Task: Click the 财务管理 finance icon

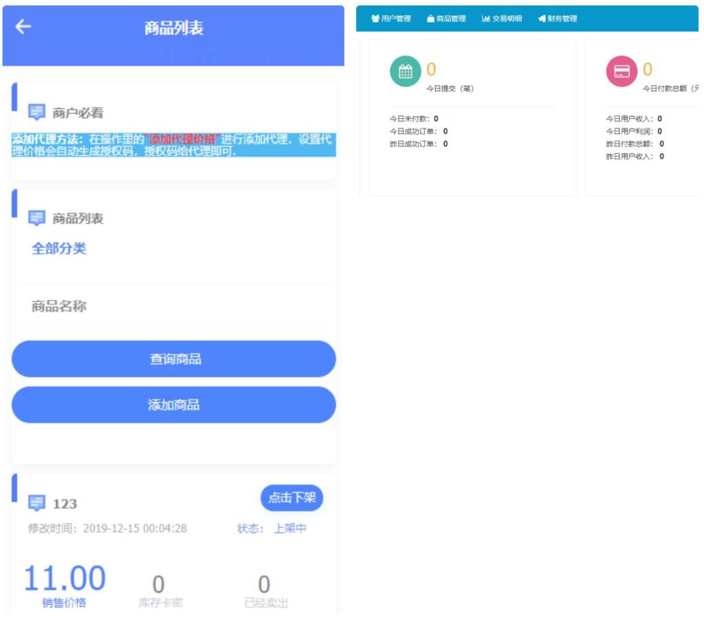Action: pyautogui.click(x=542, y=19)
